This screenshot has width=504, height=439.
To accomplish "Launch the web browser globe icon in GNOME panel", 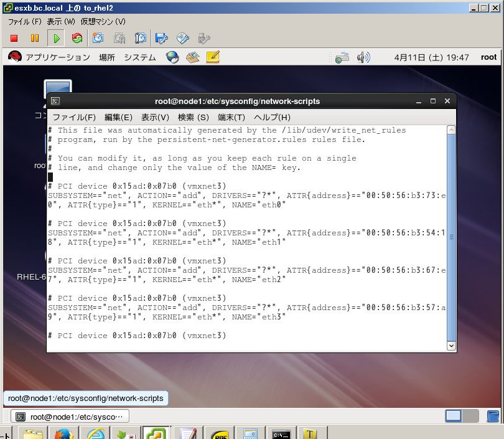I will 172,57.
